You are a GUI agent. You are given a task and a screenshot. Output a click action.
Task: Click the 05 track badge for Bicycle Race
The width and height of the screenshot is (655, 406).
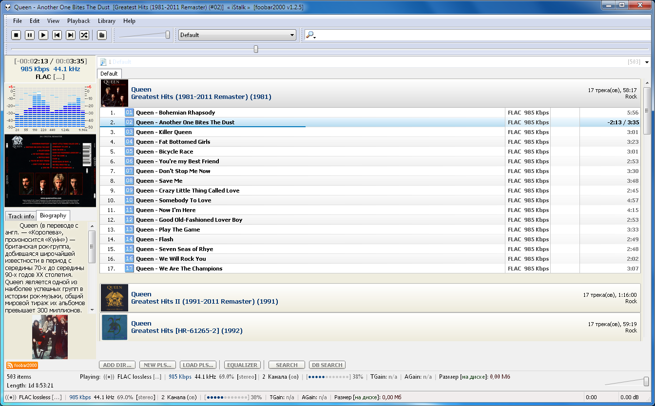pyautogui.click(x=129, y=152)
